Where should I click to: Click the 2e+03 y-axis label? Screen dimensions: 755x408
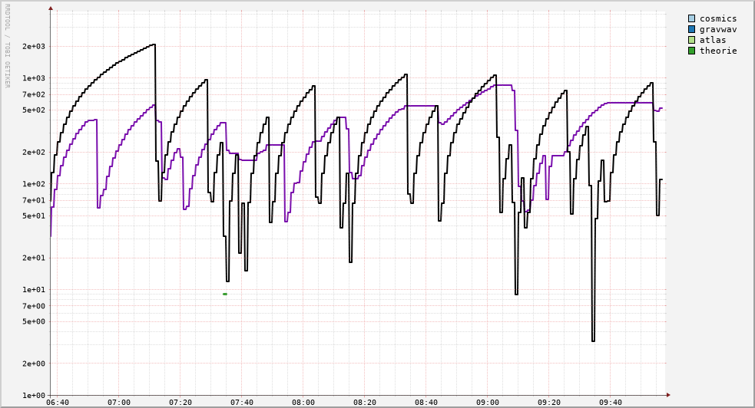pos(34,47)
